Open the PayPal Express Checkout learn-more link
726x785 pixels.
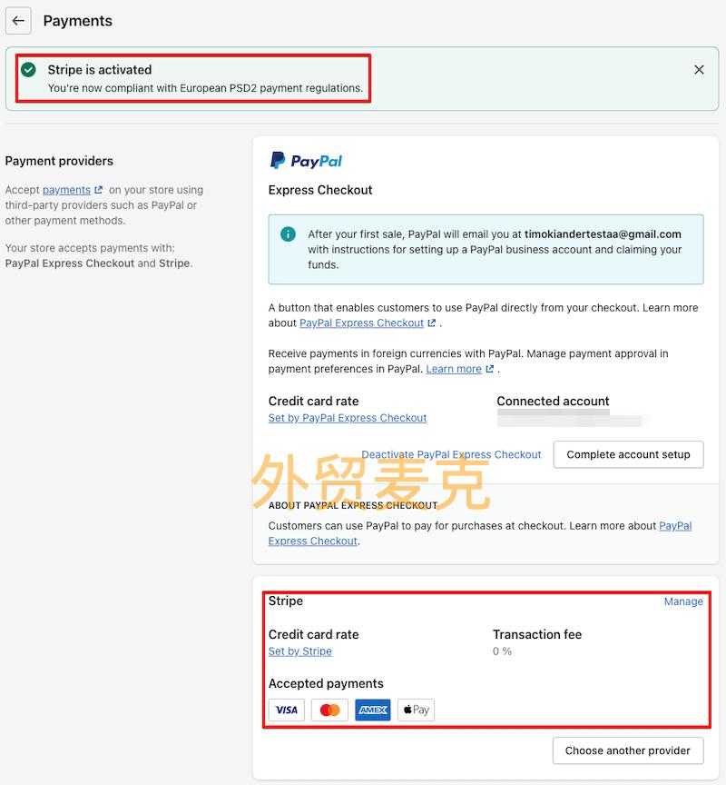pos(361,323)
